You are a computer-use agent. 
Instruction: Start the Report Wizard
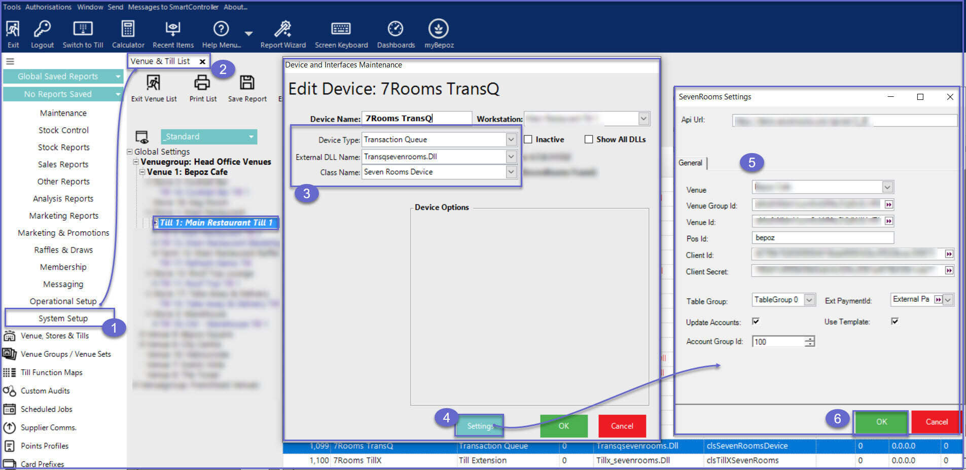coord(283,29)
